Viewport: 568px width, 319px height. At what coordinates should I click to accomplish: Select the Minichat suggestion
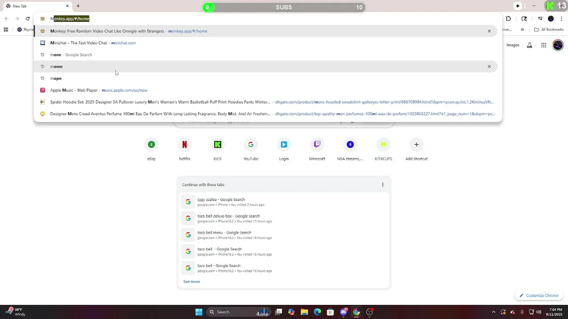tap(265, 43)
